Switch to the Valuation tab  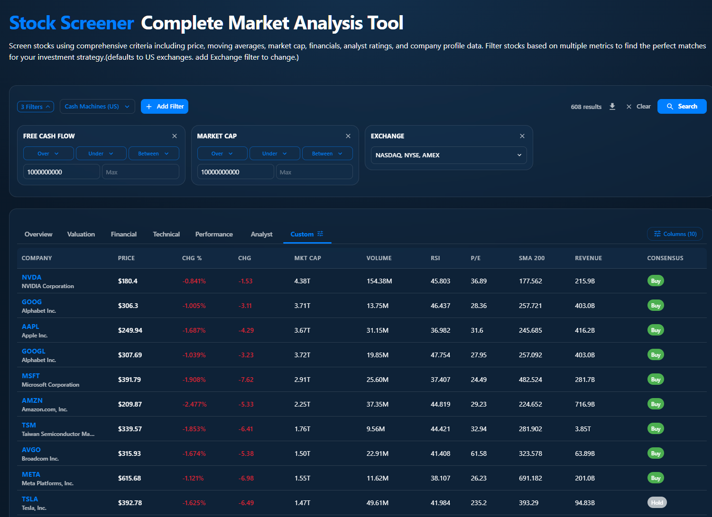click(x=81, y=234)
